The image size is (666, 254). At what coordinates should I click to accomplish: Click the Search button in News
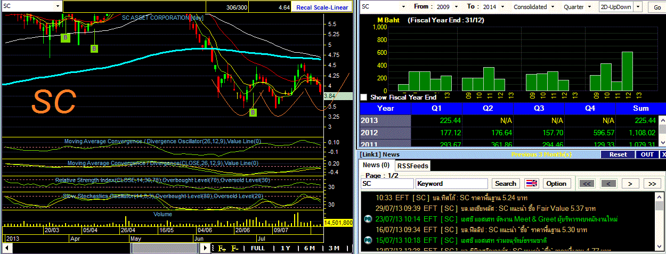point(506,183)
